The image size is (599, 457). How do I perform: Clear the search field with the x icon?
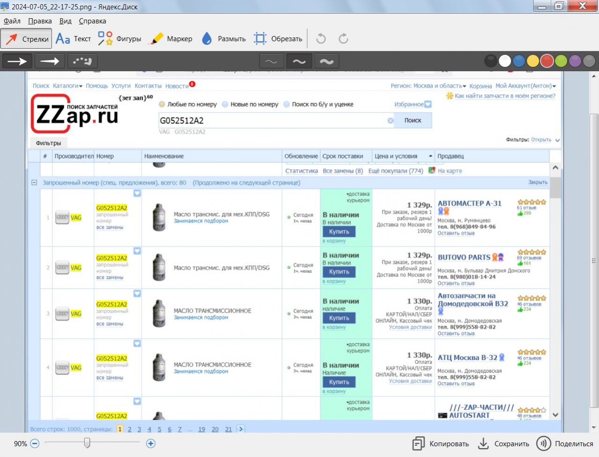391,120
